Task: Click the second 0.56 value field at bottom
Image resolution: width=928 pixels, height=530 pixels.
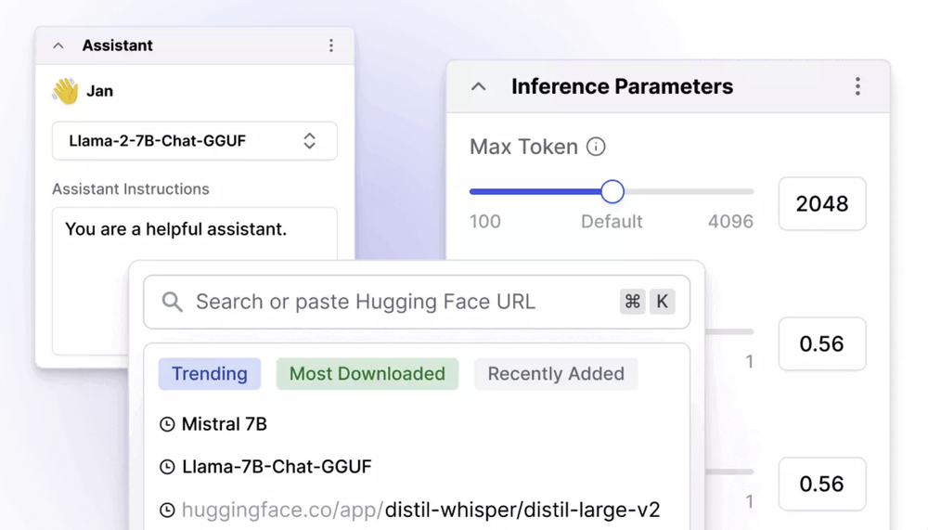Action: (x=822, y=484)
